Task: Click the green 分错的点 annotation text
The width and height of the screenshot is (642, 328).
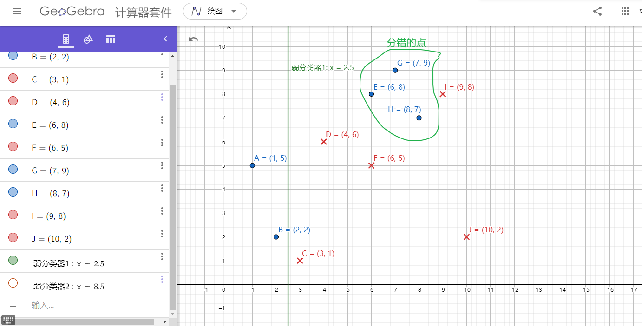Action: (x=406, y=43)
